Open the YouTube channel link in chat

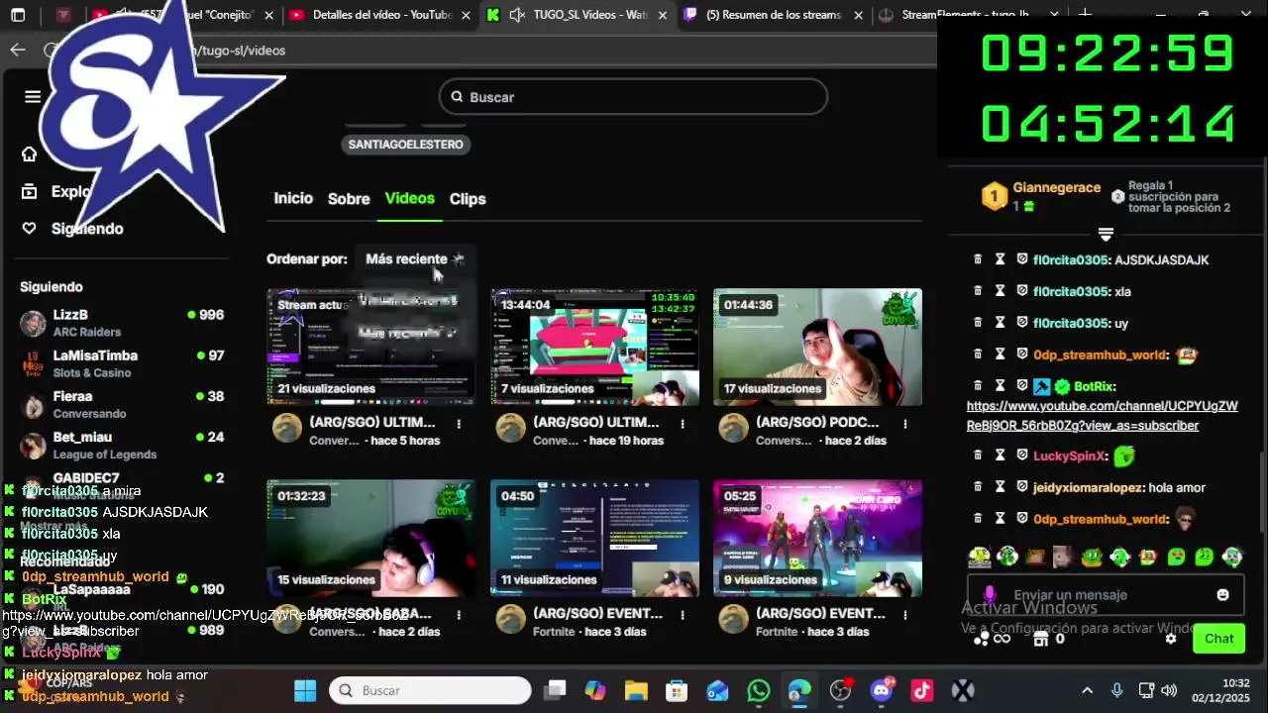pyautogui.click(x=1102, y=416)
